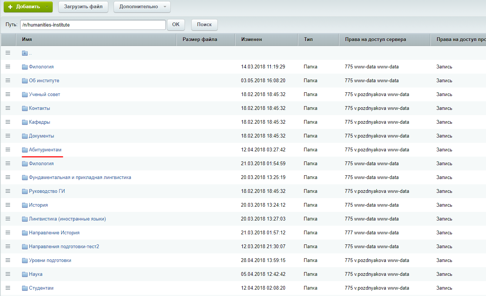
Task: Sort by the Имя column header
Action: (x=96, y=39)
